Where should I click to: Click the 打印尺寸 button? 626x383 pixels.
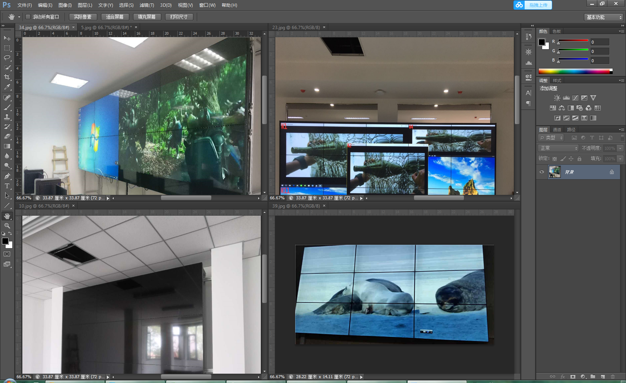pyautogui.click(x=179, y=17)
